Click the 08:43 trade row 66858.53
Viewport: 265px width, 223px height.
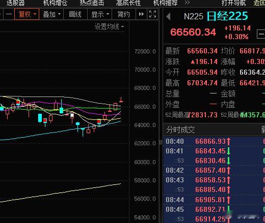(x=214, y=180)
